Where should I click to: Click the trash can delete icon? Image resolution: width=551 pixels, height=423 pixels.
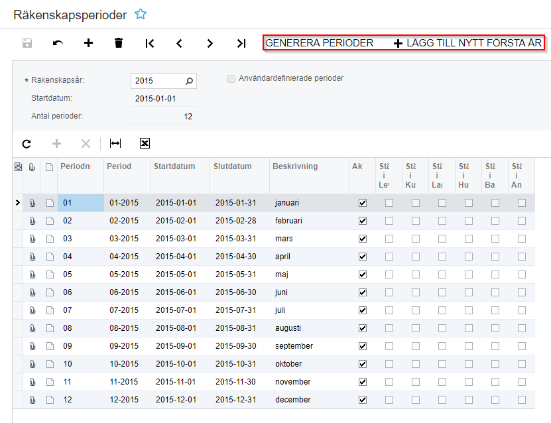pyautogui.click(x=119, y=43)
